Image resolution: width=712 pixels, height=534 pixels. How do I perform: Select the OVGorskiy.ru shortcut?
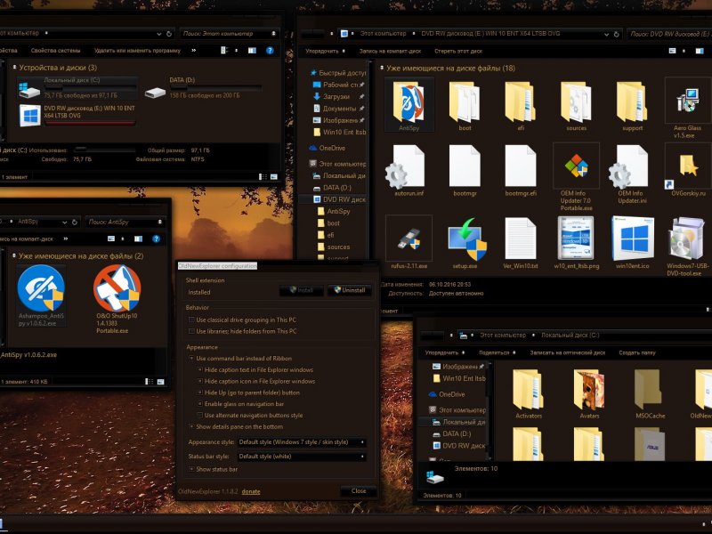688,170
